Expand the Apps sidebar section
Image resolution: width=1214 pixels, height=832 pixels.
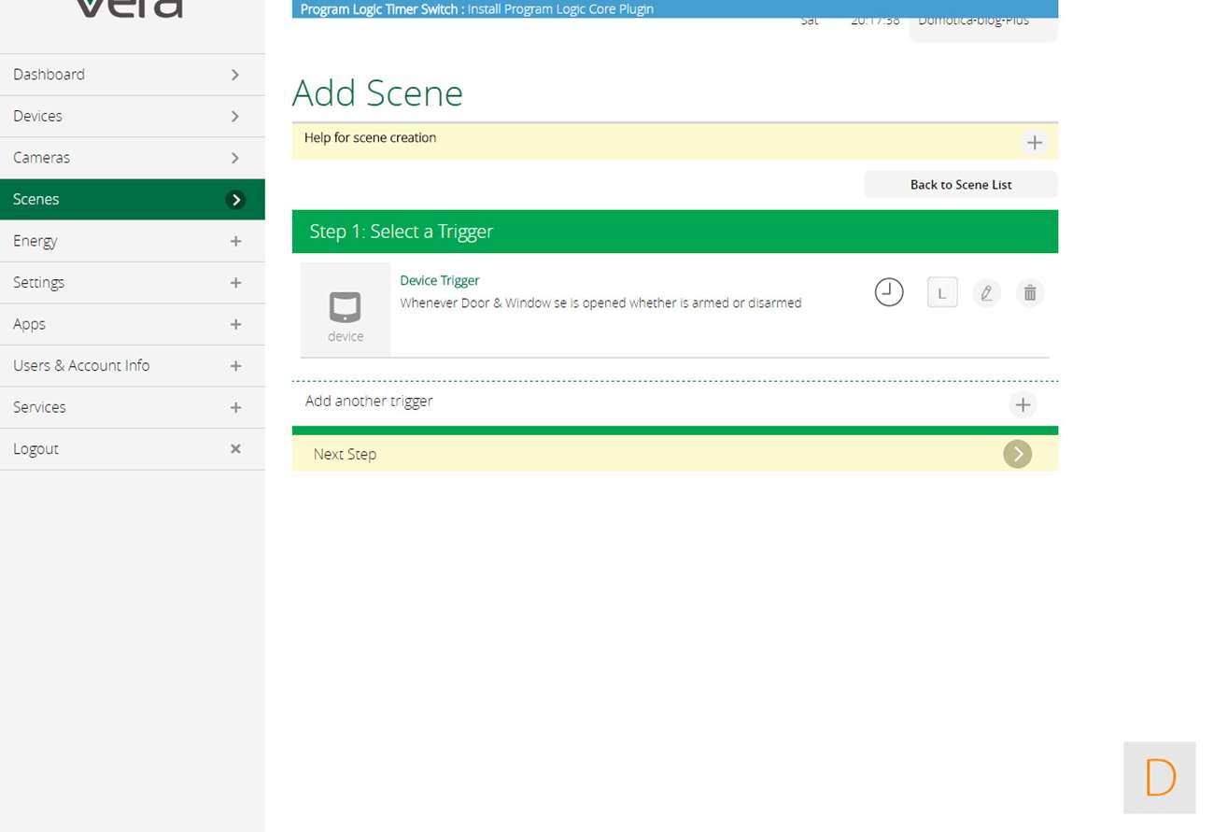click(x=235, y=324)
